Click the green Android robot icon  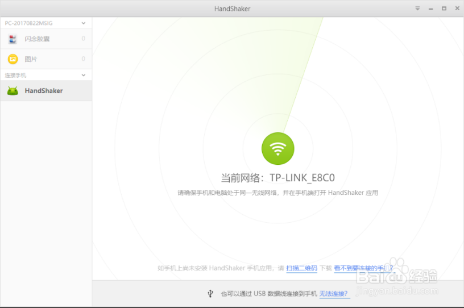pos(13,91)
